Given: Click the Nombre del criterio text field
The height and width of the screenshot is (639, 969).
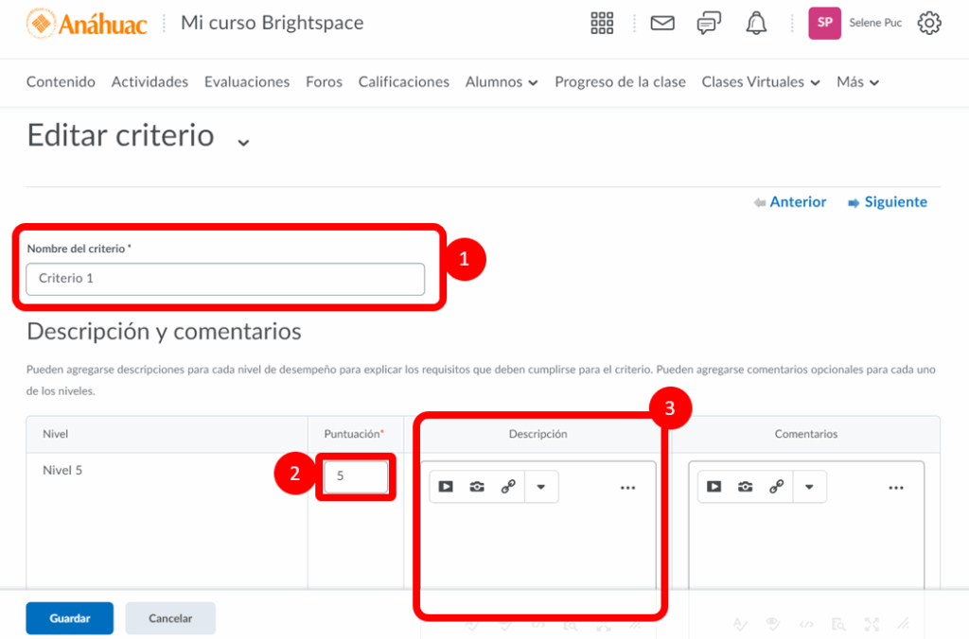Looking at the screenshot, I should coord(225,279).
